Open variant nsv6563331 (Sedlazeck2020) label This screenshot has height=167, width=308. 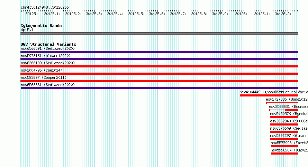click(48, 85)
